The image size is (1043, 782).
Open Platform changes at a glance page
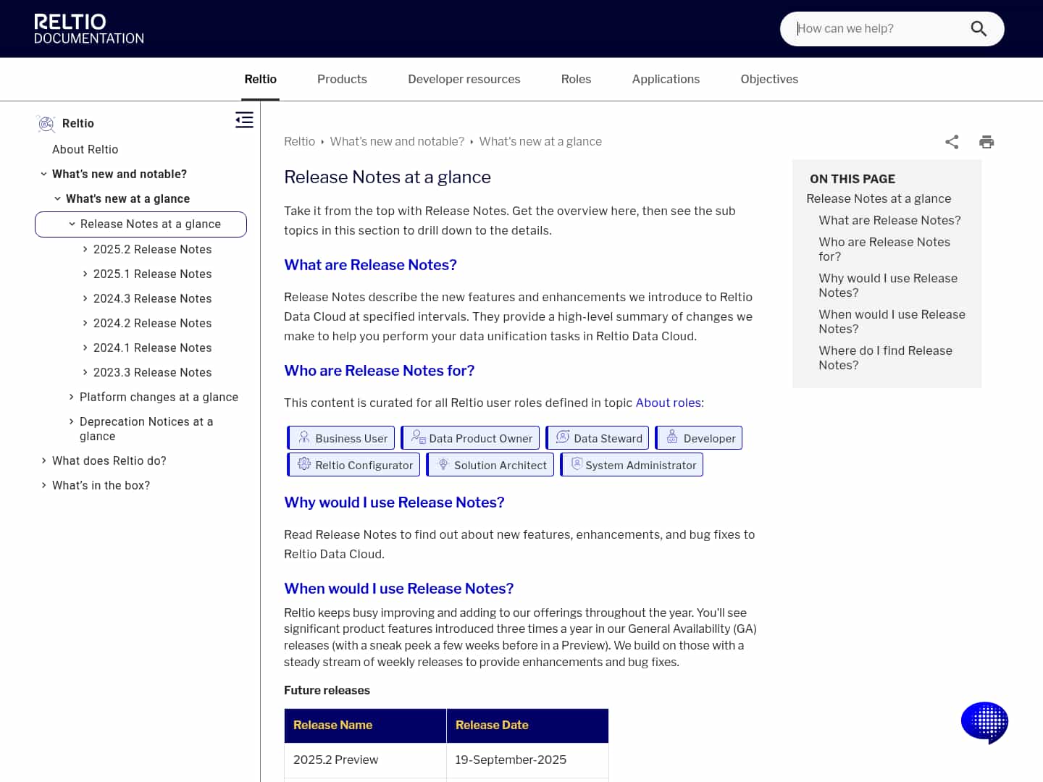(159, 397)
